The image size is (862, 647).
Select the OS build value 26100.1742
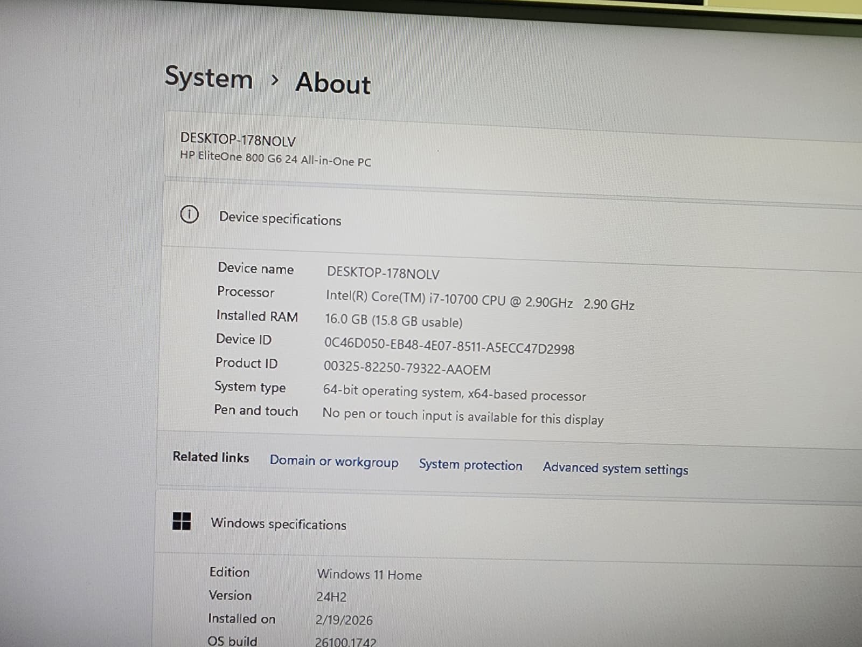(x=346, y=642)
